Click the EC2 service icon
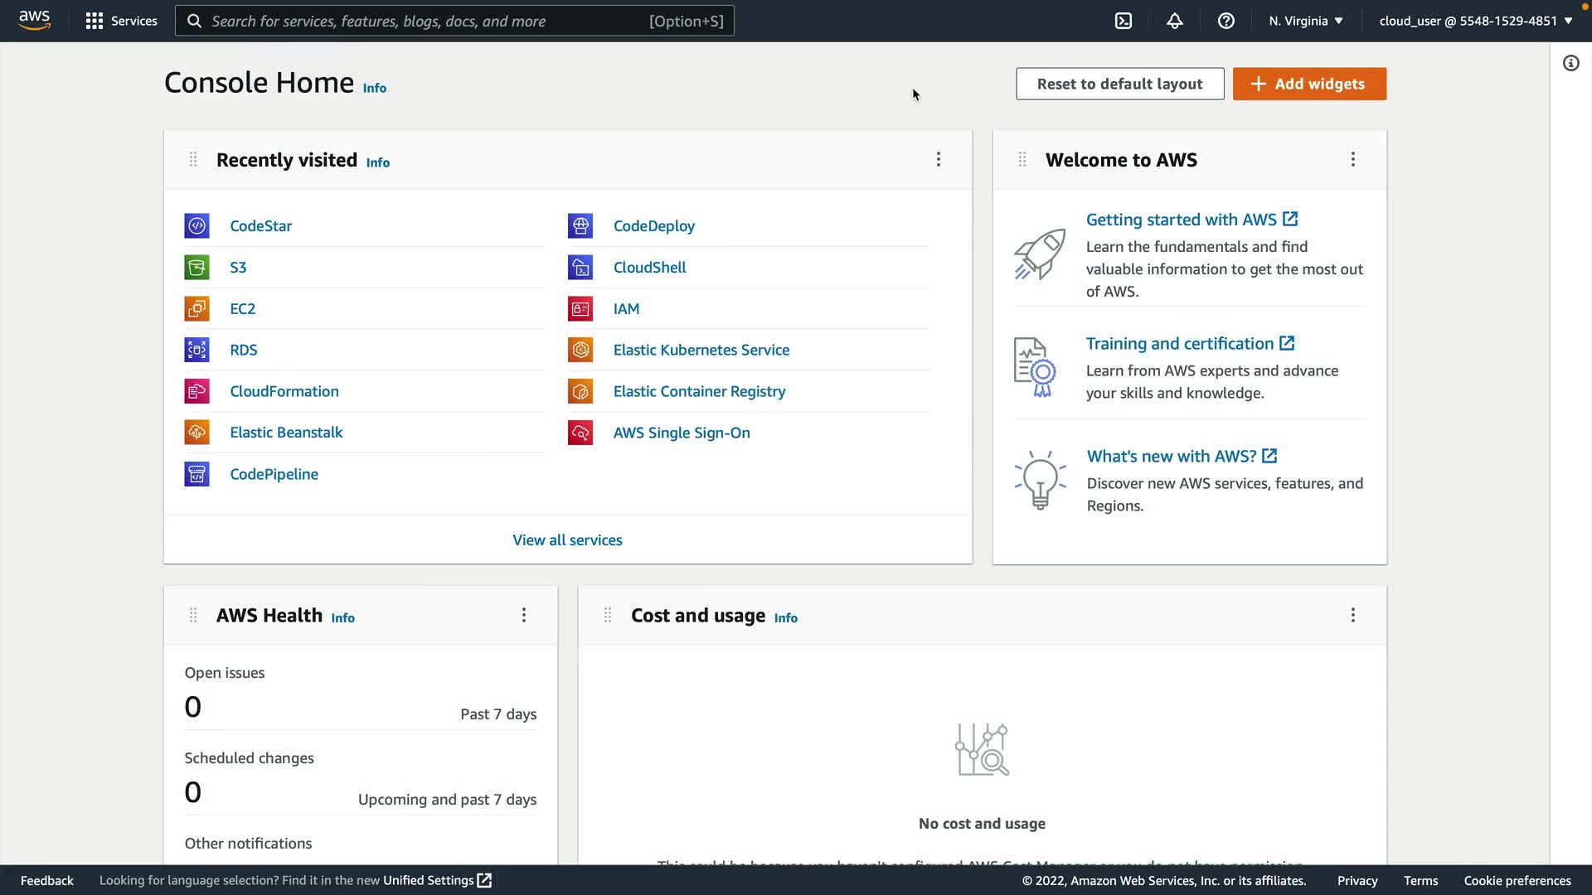This screenshot has width=1592, height=895. pyautogui.click(x=197, y=308)
